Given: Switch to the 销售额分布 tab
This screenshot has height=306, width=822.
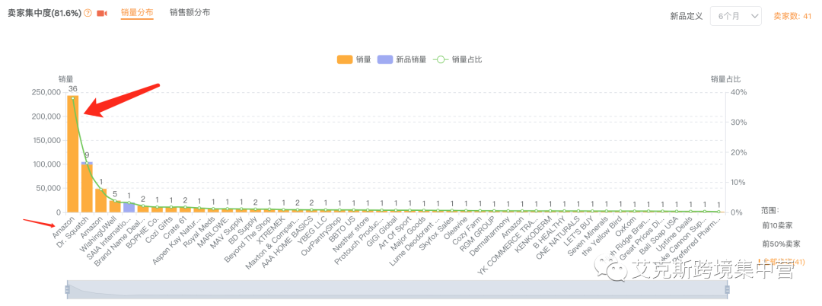Looking at the screenshot, I should pyautogui.click(x=190, y=13).
